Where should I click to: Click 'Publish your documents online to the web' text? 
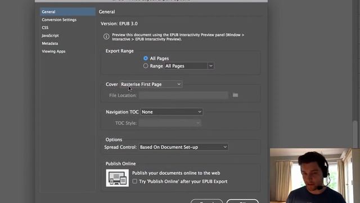coord(176,173)
